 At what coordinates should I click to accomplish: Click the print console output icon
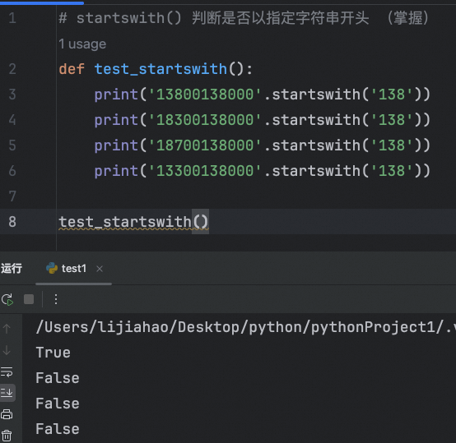7,414
